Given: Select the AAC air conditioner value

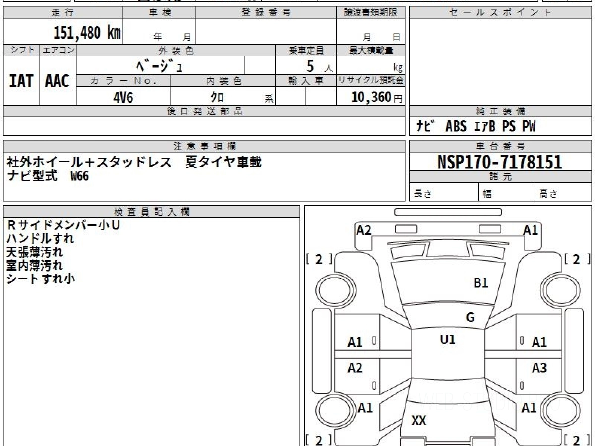Looking at the screenshot, I should [x=58, y=81].
